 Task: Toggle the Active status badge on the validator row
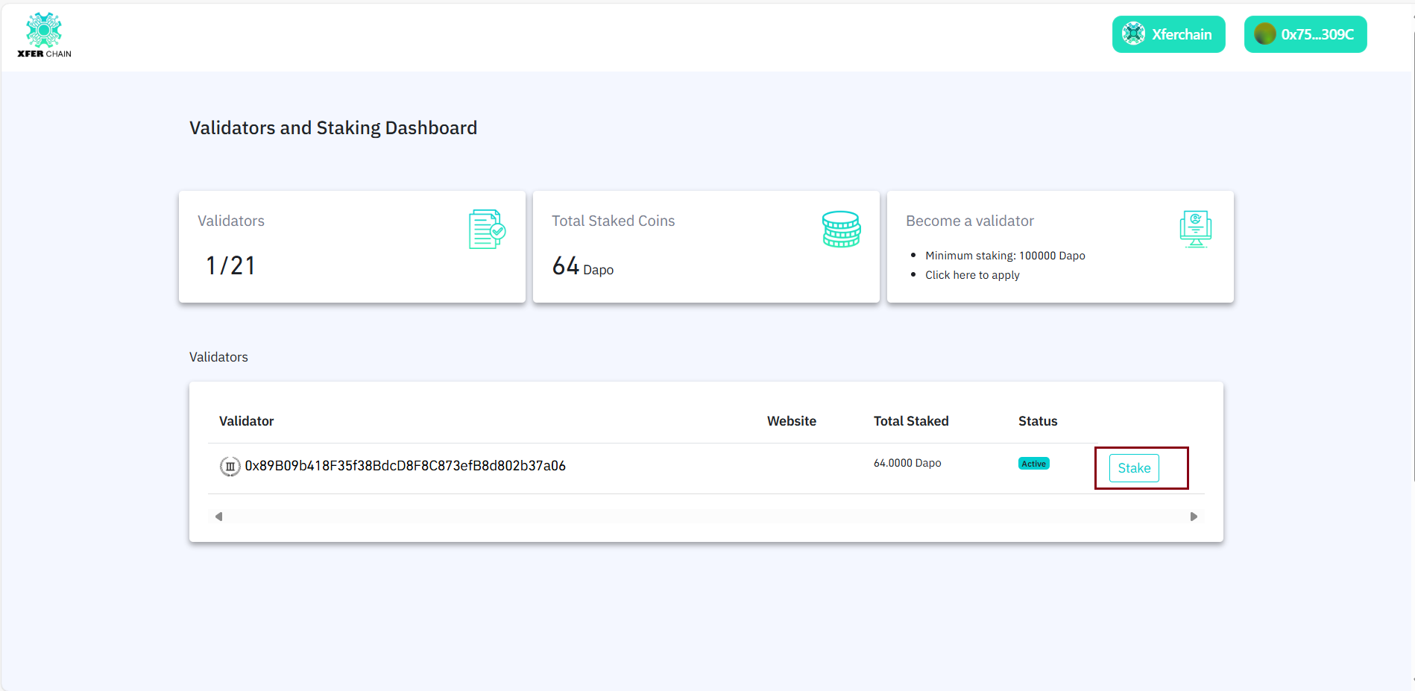click(x=1033, y=463)
